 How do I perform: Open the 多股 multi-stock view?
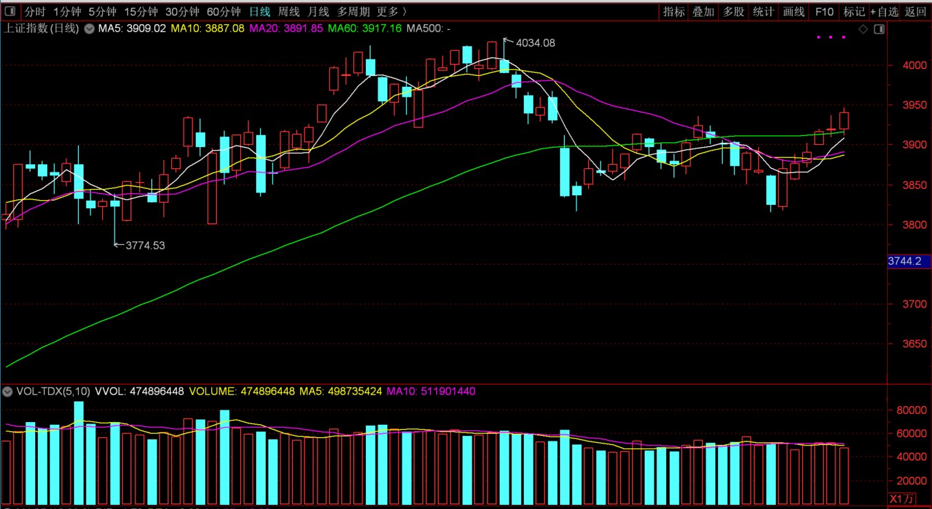(x=733, y=12)
